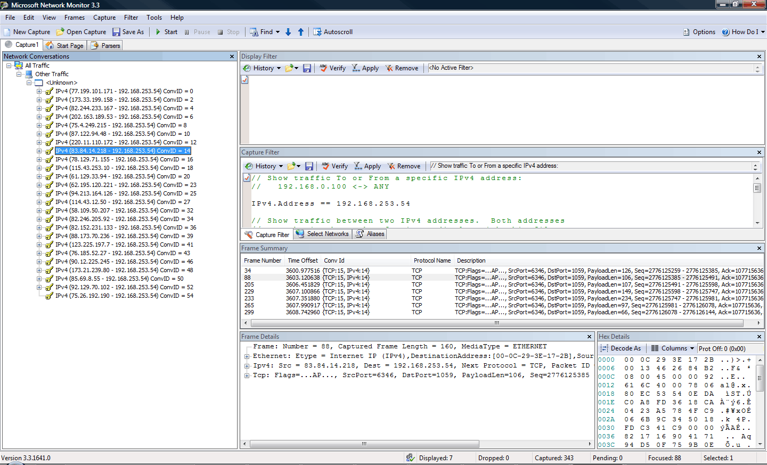Toggle the checkbox in Display Filter text area
767x465 pixels.
[x=245, y=80]
